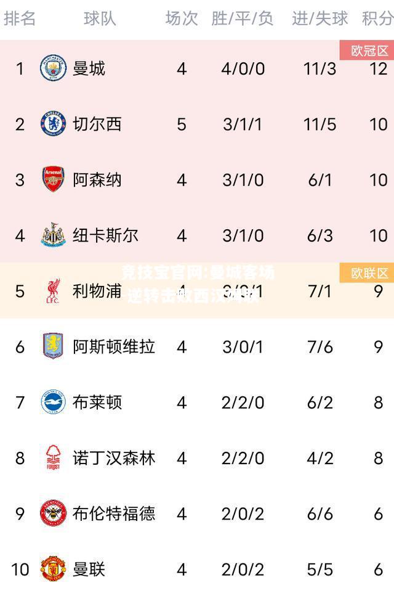Click the Arsenal club crest
The height and width of the screenshot is (596, 394).
click(53, 179)
